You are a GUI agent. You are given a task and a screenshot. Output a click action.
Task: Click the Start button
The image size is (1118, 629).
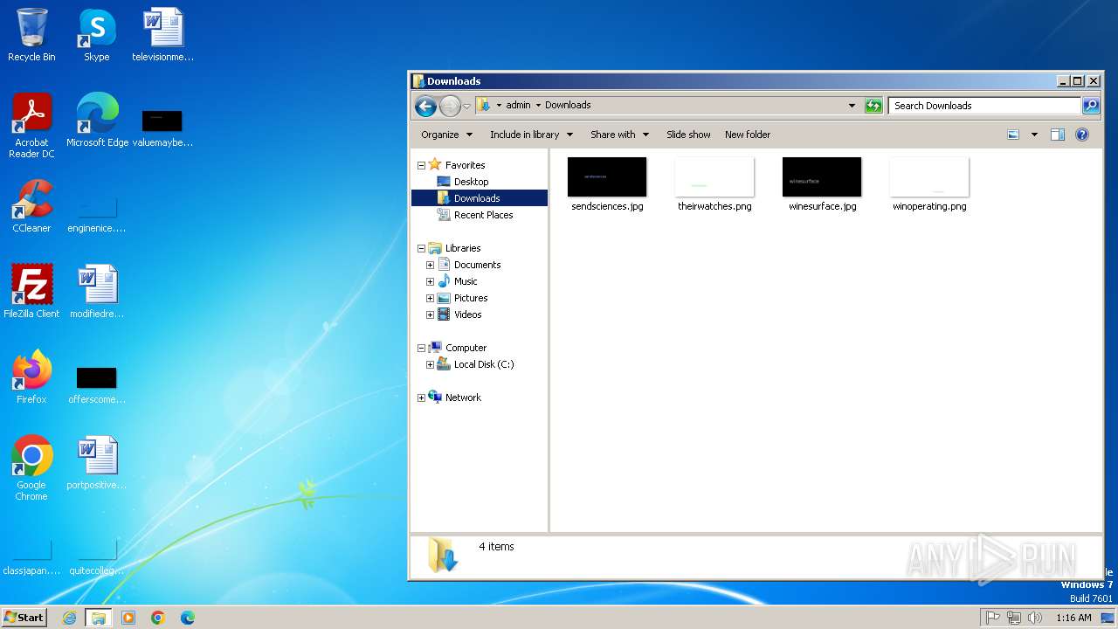24,618
